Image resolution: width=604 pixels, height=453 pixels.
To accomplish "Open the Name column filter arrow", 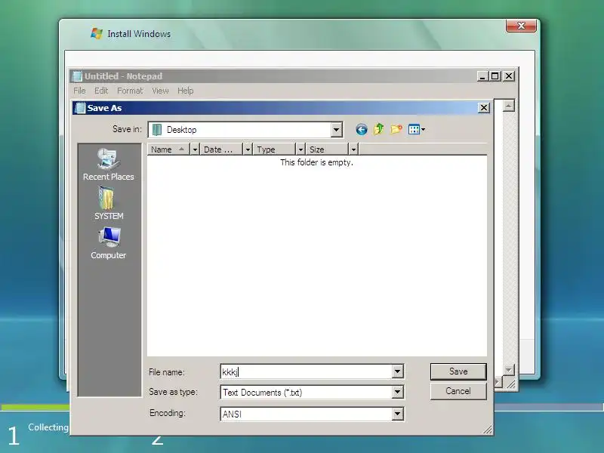I will click(195, 149).
